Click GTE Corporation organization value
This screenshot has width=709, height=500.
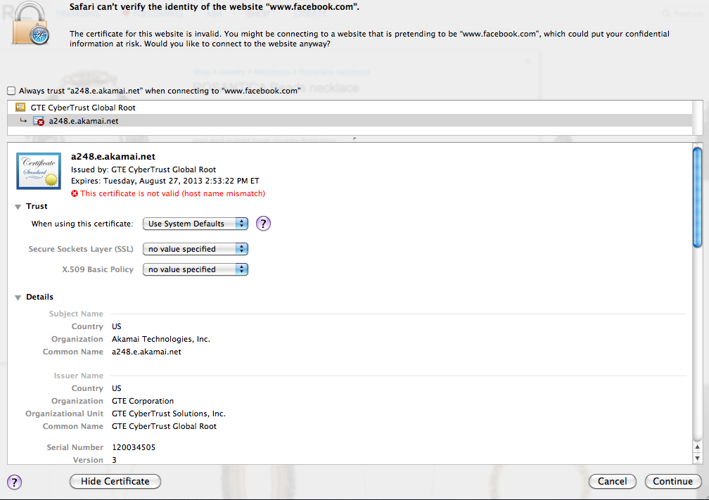coord(143,401)
